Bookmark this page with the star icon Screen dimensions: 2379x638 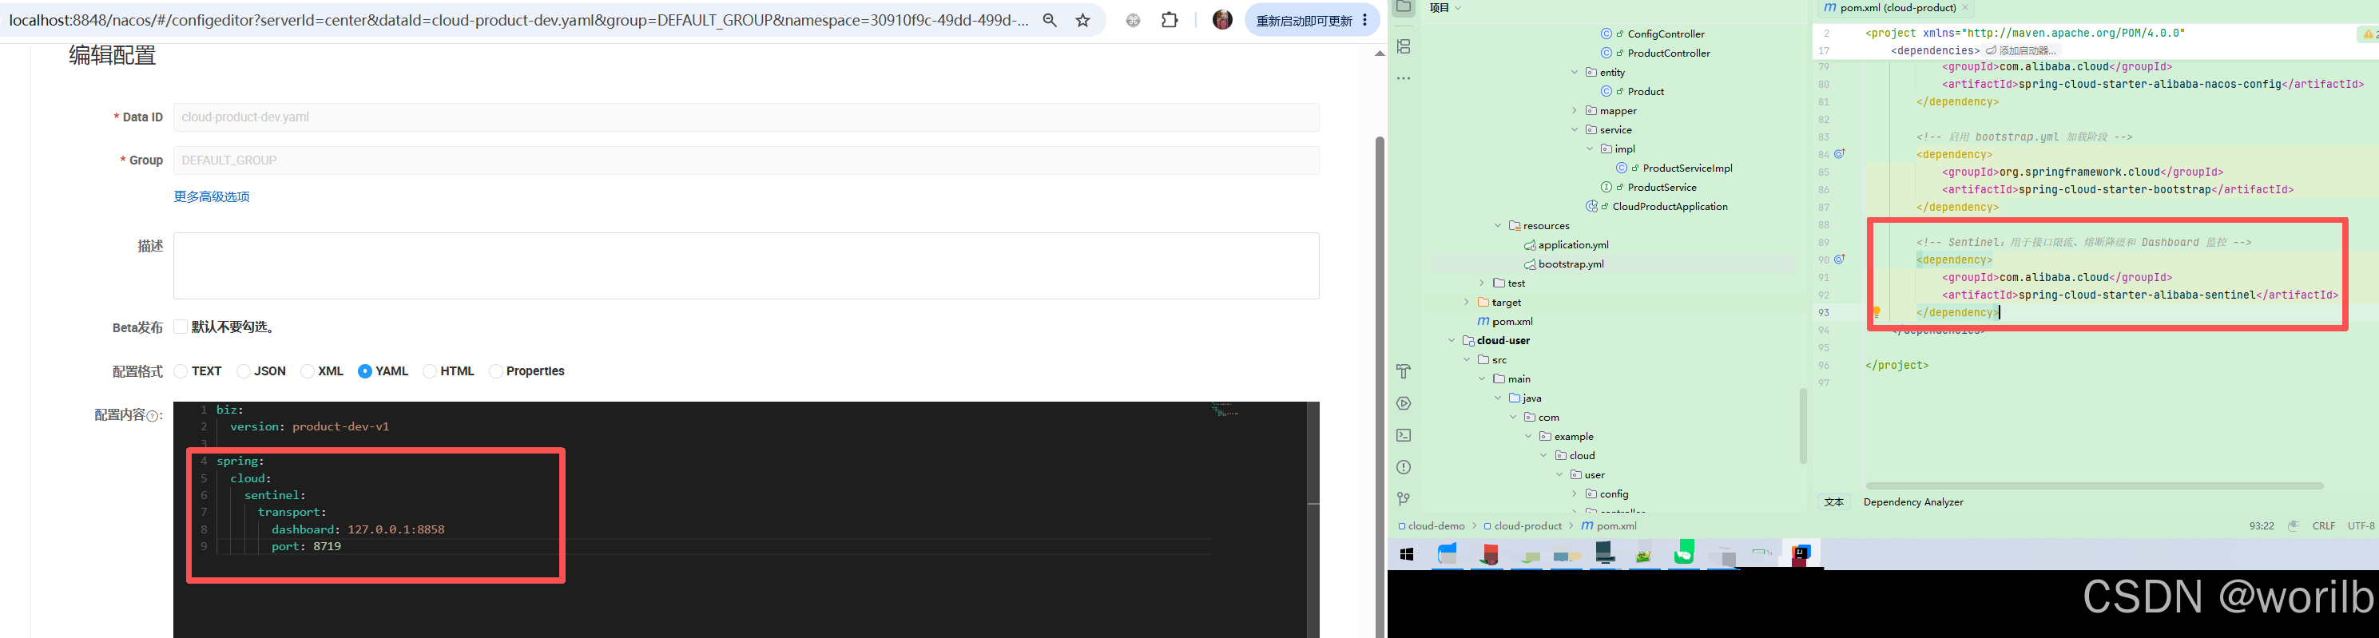point(1083,20)
